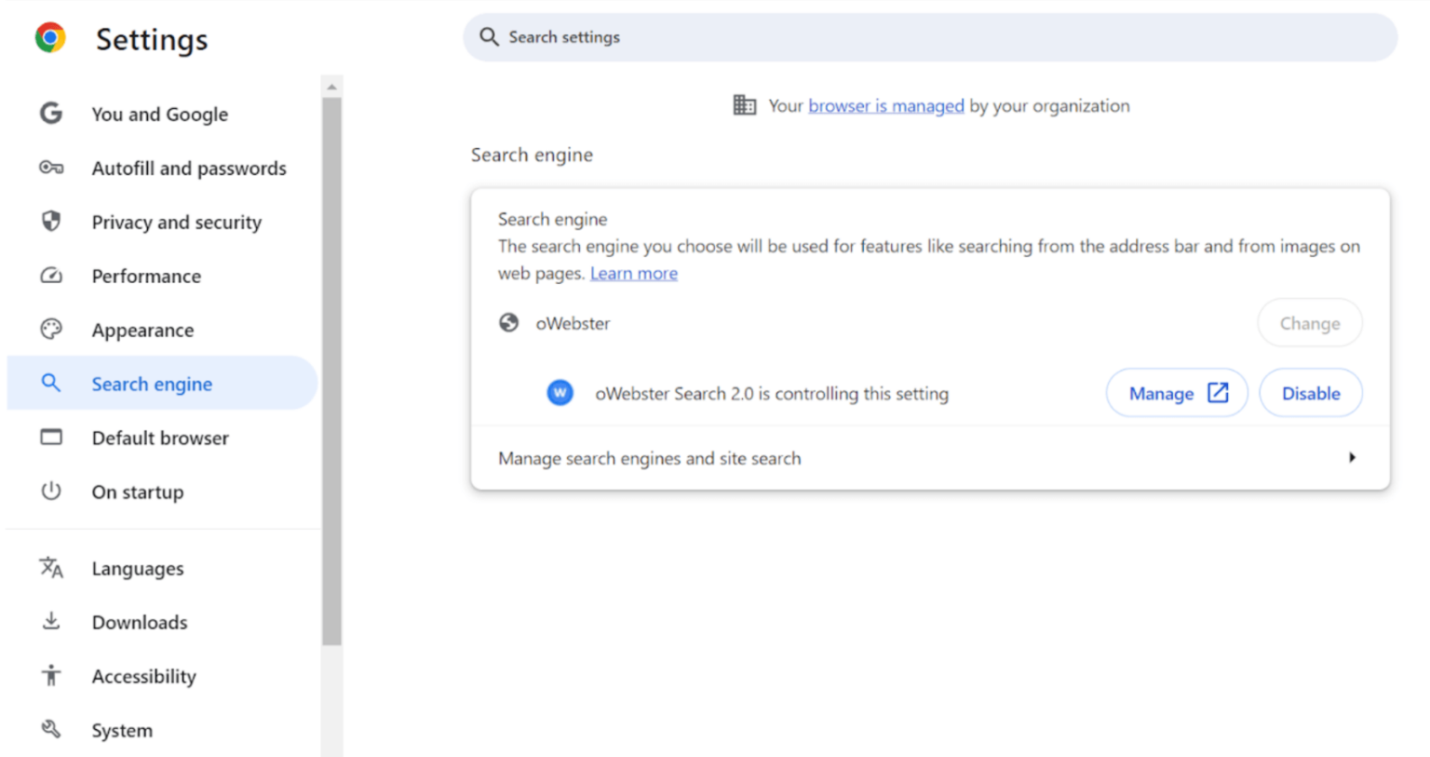The width and height of the screenshot is (1430, 757).
Task: Click the oWebster Search 2.0 extension badge
Action: click(x=560, y=393)
